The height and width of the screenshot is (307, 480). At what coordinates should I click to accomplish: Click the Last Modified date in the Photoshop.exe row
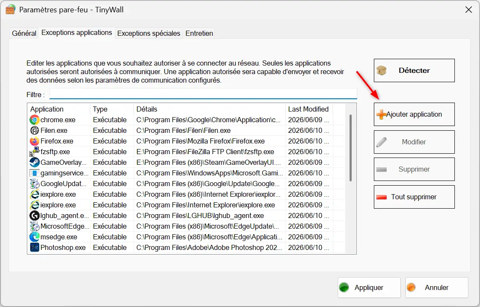(308, 248)
